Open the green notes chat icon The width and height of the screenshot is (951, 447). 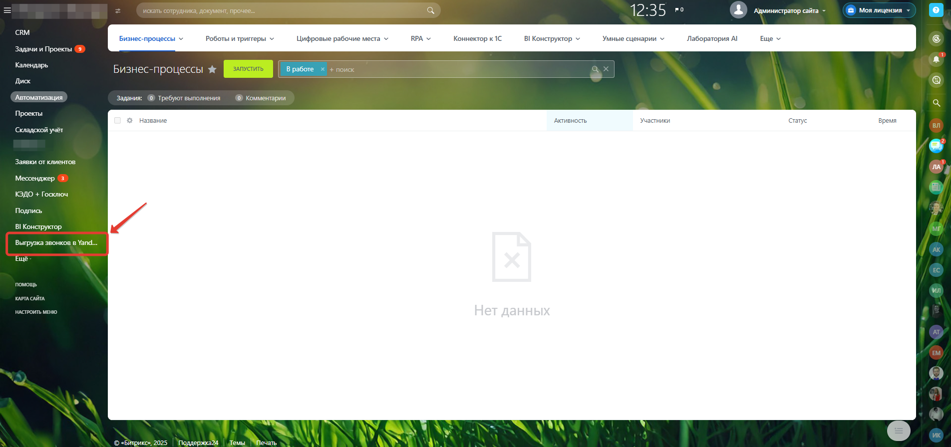click(x=936, y=187)
